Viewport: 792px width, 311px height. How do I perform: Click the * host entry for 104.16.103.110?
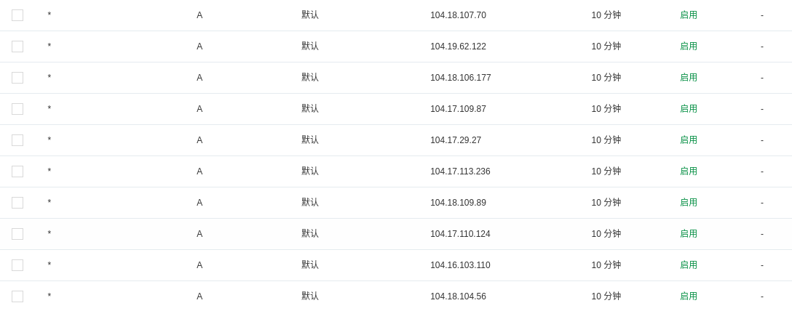(49, 265)
